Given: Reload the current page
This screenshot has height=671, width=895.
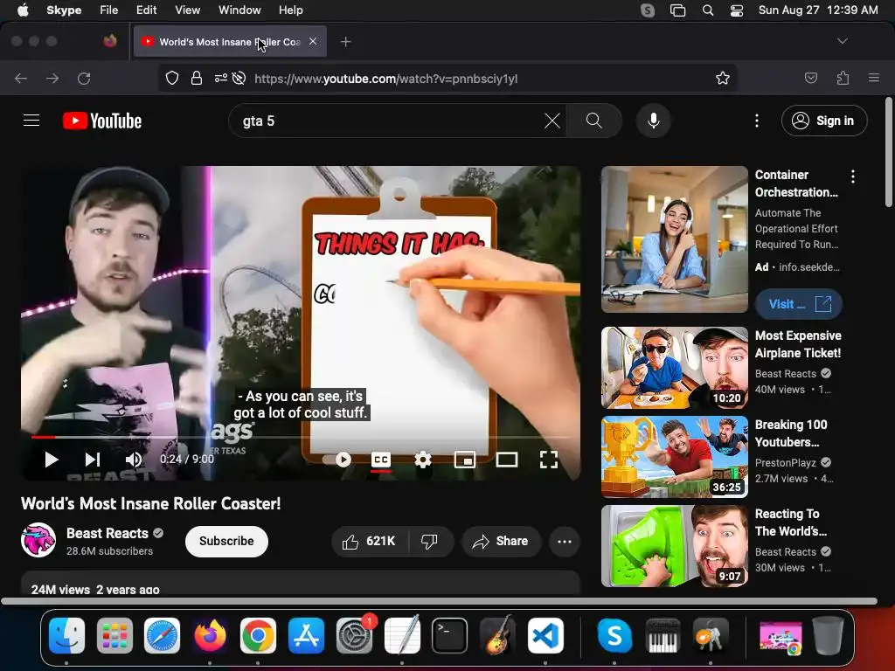Looking at the screenshot, I should [84, 78].
